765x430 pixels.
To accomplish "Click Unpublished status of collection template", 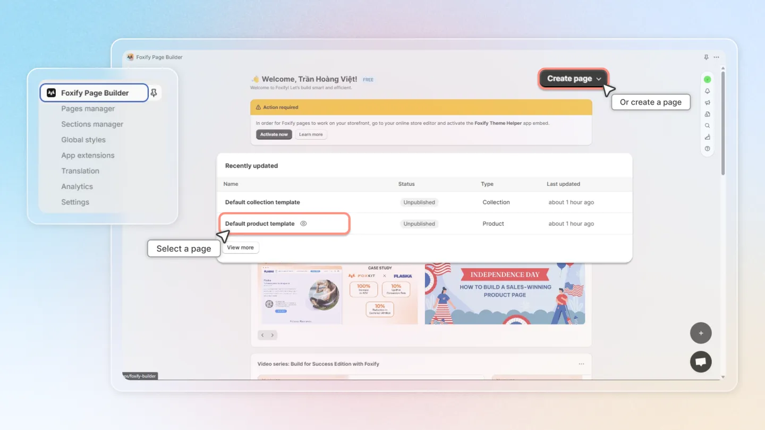I will click(419, 202).
